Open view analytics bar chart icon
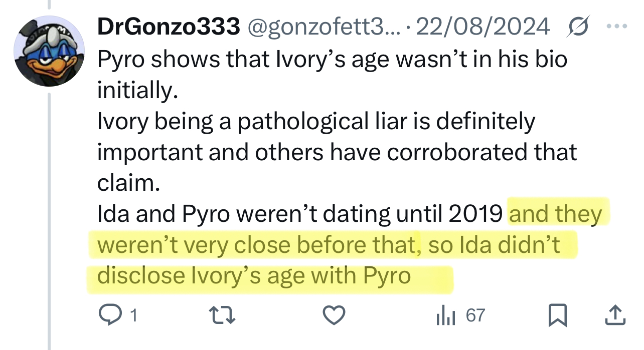The height and width of the screenshot is (350, 644). click(x=445, y=315)
